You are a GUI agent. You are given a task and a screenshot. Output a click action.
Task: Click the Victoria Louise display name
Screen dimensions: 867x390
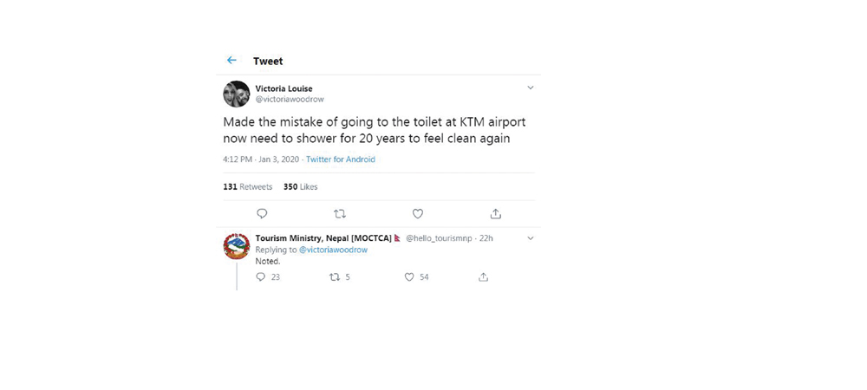[284, 88]
